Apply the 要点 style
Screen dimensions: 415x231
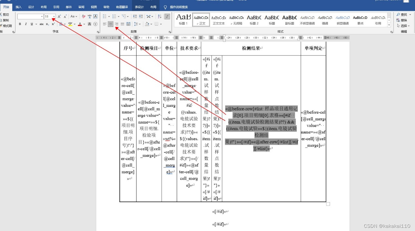(360, 20)
